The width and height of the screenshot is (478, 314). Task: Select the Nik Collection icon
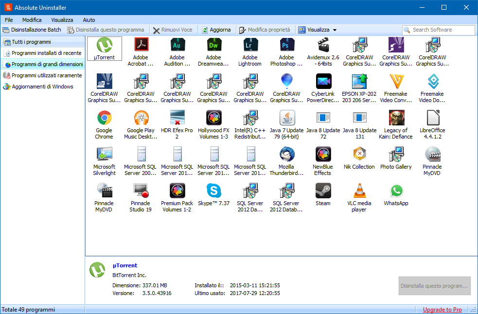(359, 154)
